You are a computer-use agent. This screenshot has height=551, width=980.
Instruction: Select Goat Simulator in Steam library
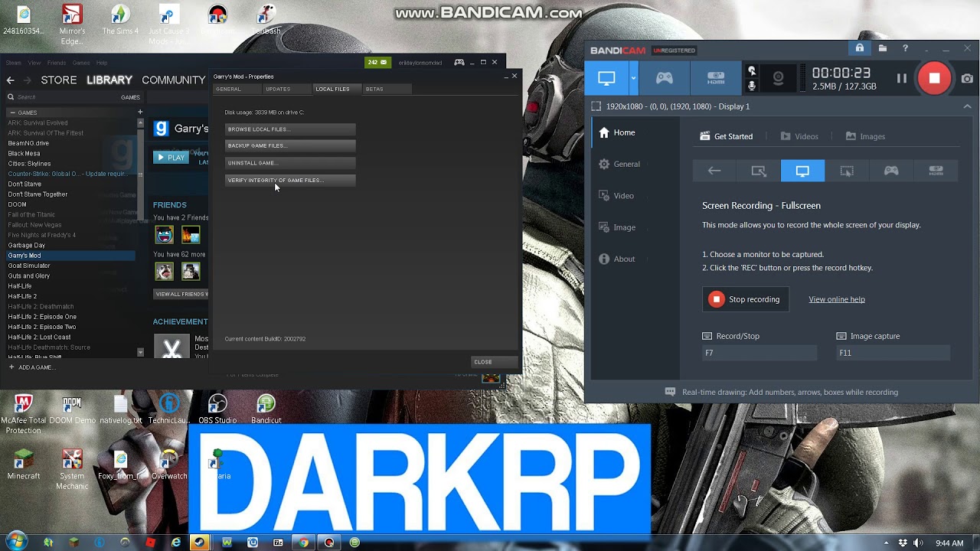(x=29, y=266)
